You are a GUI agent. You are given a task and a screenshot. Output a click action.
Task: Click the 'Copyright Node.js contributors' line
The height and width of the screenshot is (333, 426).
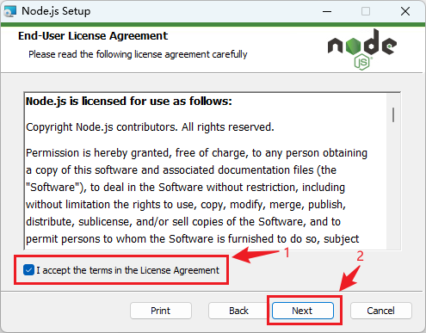150,127
